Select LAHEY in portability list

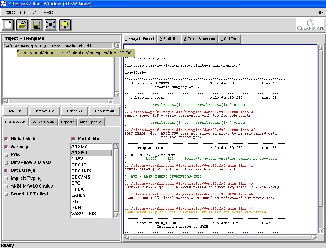(91, 195)
